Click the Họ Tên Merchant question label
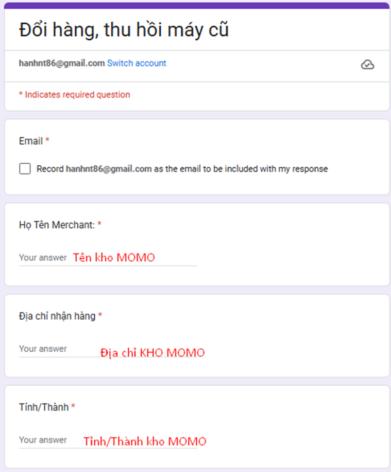Image resolution: width=391 pixels, height=472 pixels. pos(57,225)
